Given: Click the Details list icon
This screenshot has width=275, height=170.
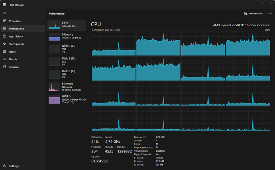Looking at the screenshot, I should tap(4, 59).
